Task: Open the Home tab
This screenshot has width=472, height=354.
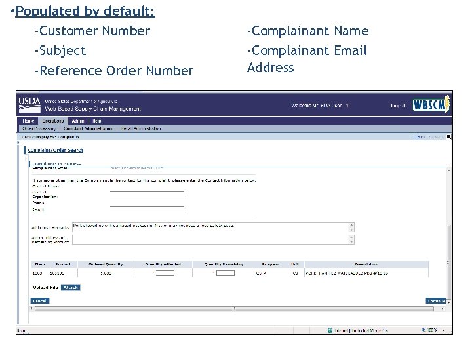Action: pos(28,121)
